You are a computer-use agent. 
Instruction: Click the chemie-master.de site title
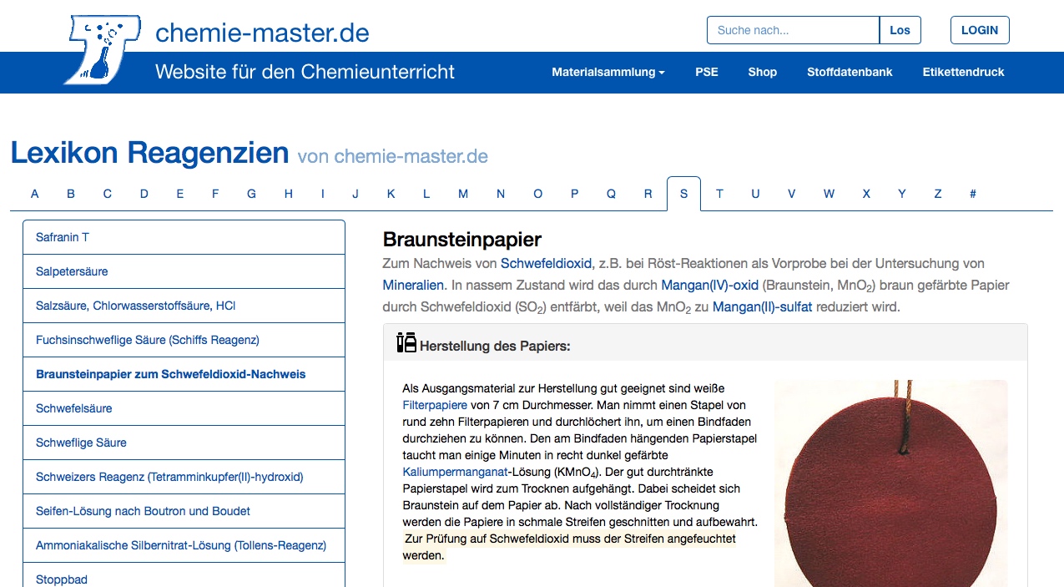262,33
